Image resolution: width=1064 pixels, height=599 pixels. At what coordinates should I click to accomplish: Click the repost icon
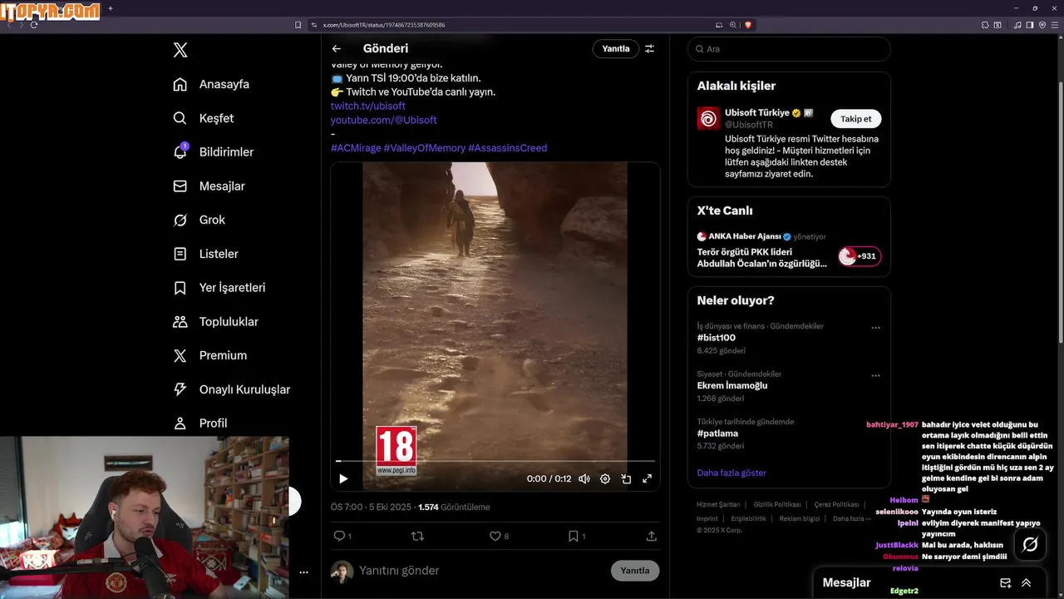click(x=417, y=536)
